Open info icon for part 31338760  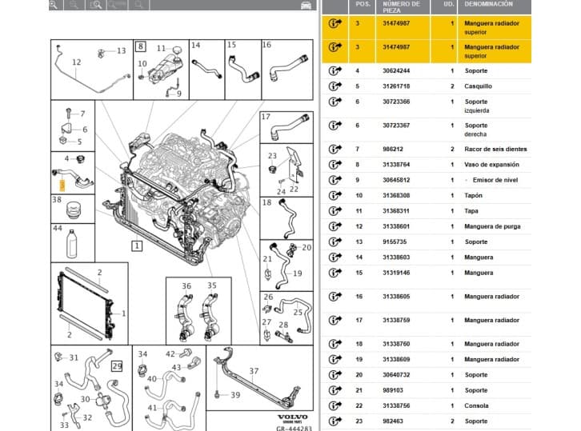pos(335,344)
